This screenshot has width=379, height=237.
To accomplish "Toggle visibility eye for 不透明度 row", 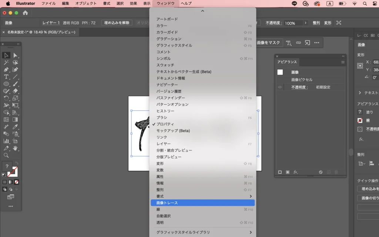I will 280,87.
